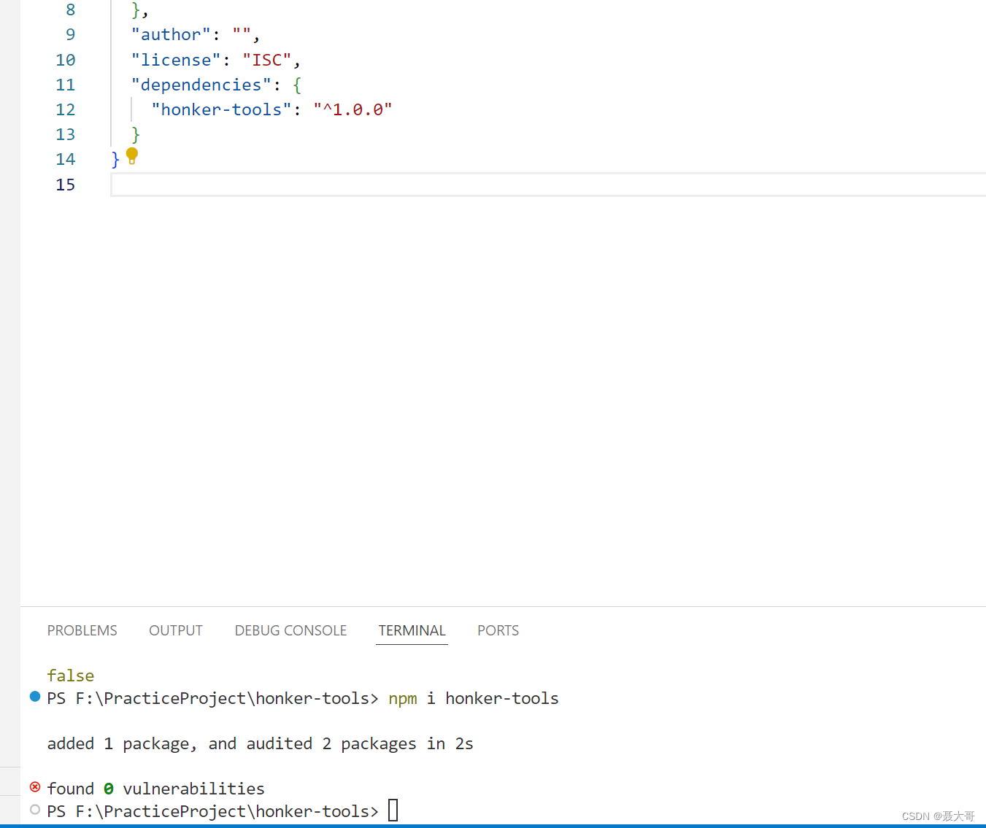Click the opening brace after dependencies
The height and width of the screenshot is (828, 986).
[x=297, y=85]
